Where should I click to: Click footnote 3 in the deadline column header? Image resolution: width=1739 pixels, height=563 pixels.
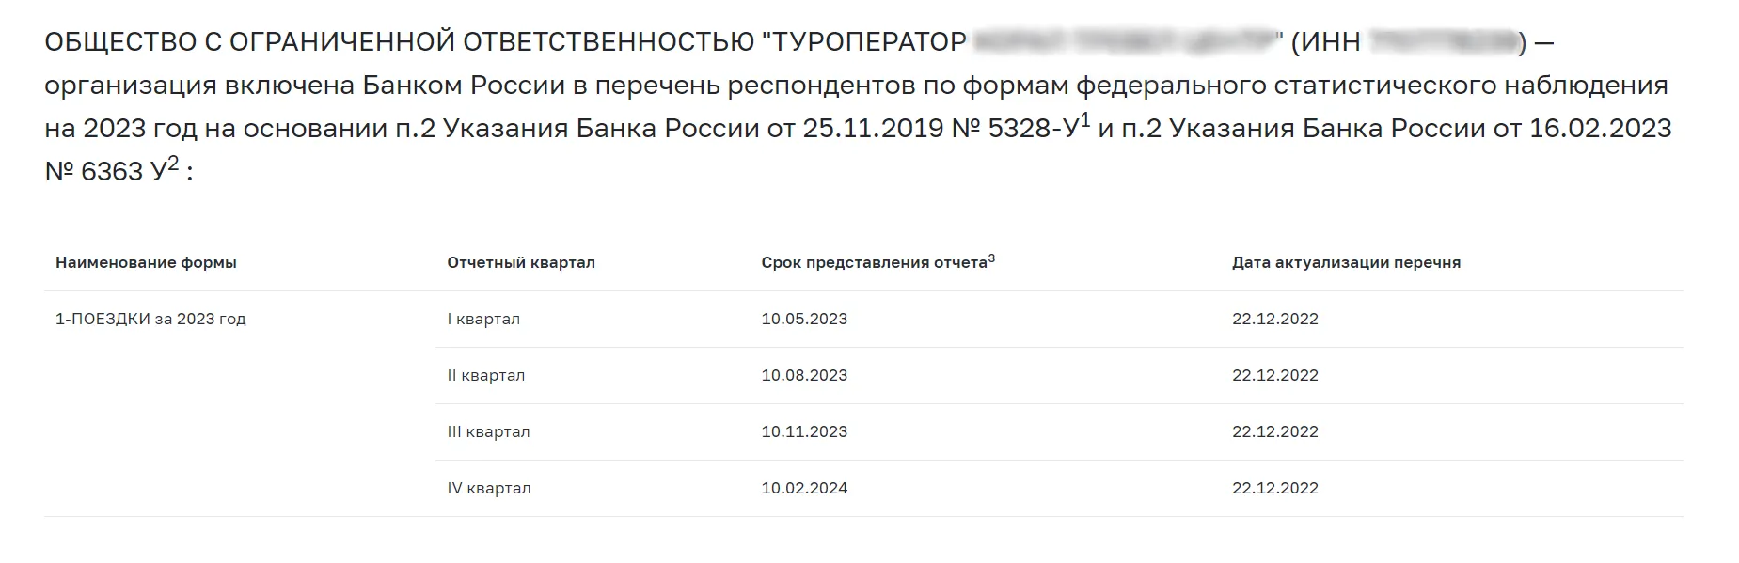[991, 258]
